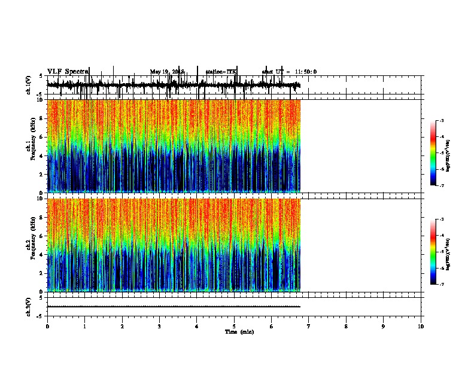Click the "3" tick on the time axis
474x366 pixels.
click(x=159, y=327)
